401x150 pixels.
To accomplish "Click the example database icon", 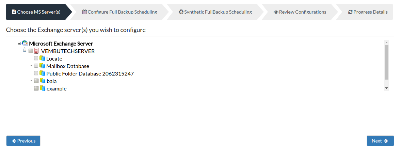I will click(x=43, y=88).
